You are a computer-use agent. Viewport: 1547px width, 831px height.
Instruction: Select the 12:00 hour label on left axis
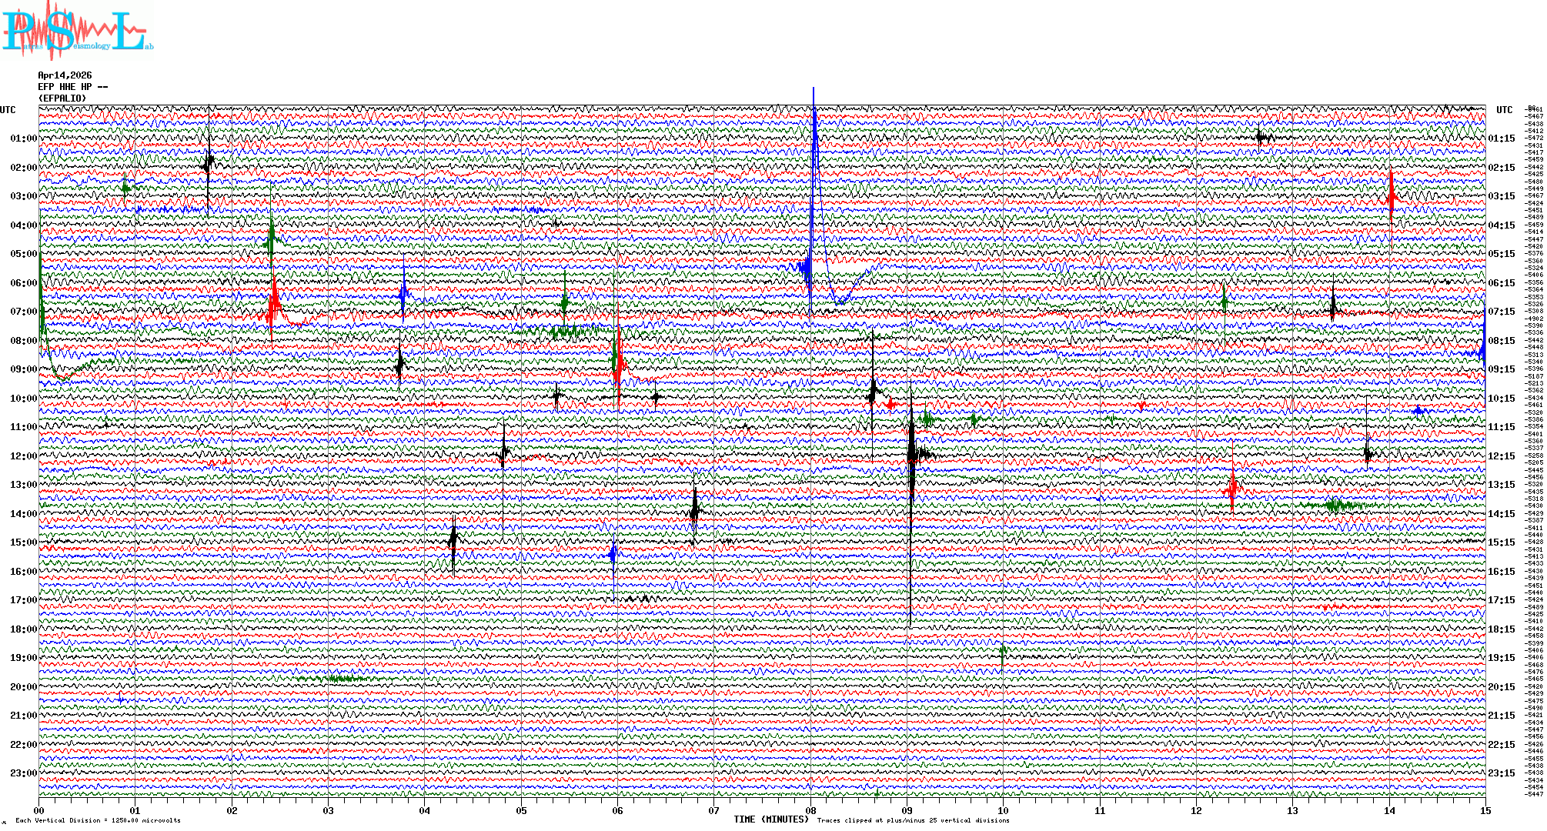tap(23, 456)
